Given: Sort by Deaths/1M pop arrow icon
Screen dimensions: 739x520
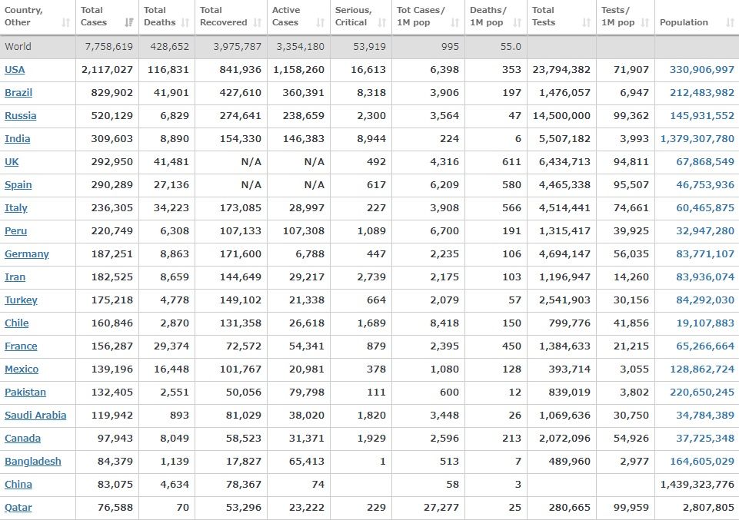Looking at the screenshot, I should [x=518, y=23].
